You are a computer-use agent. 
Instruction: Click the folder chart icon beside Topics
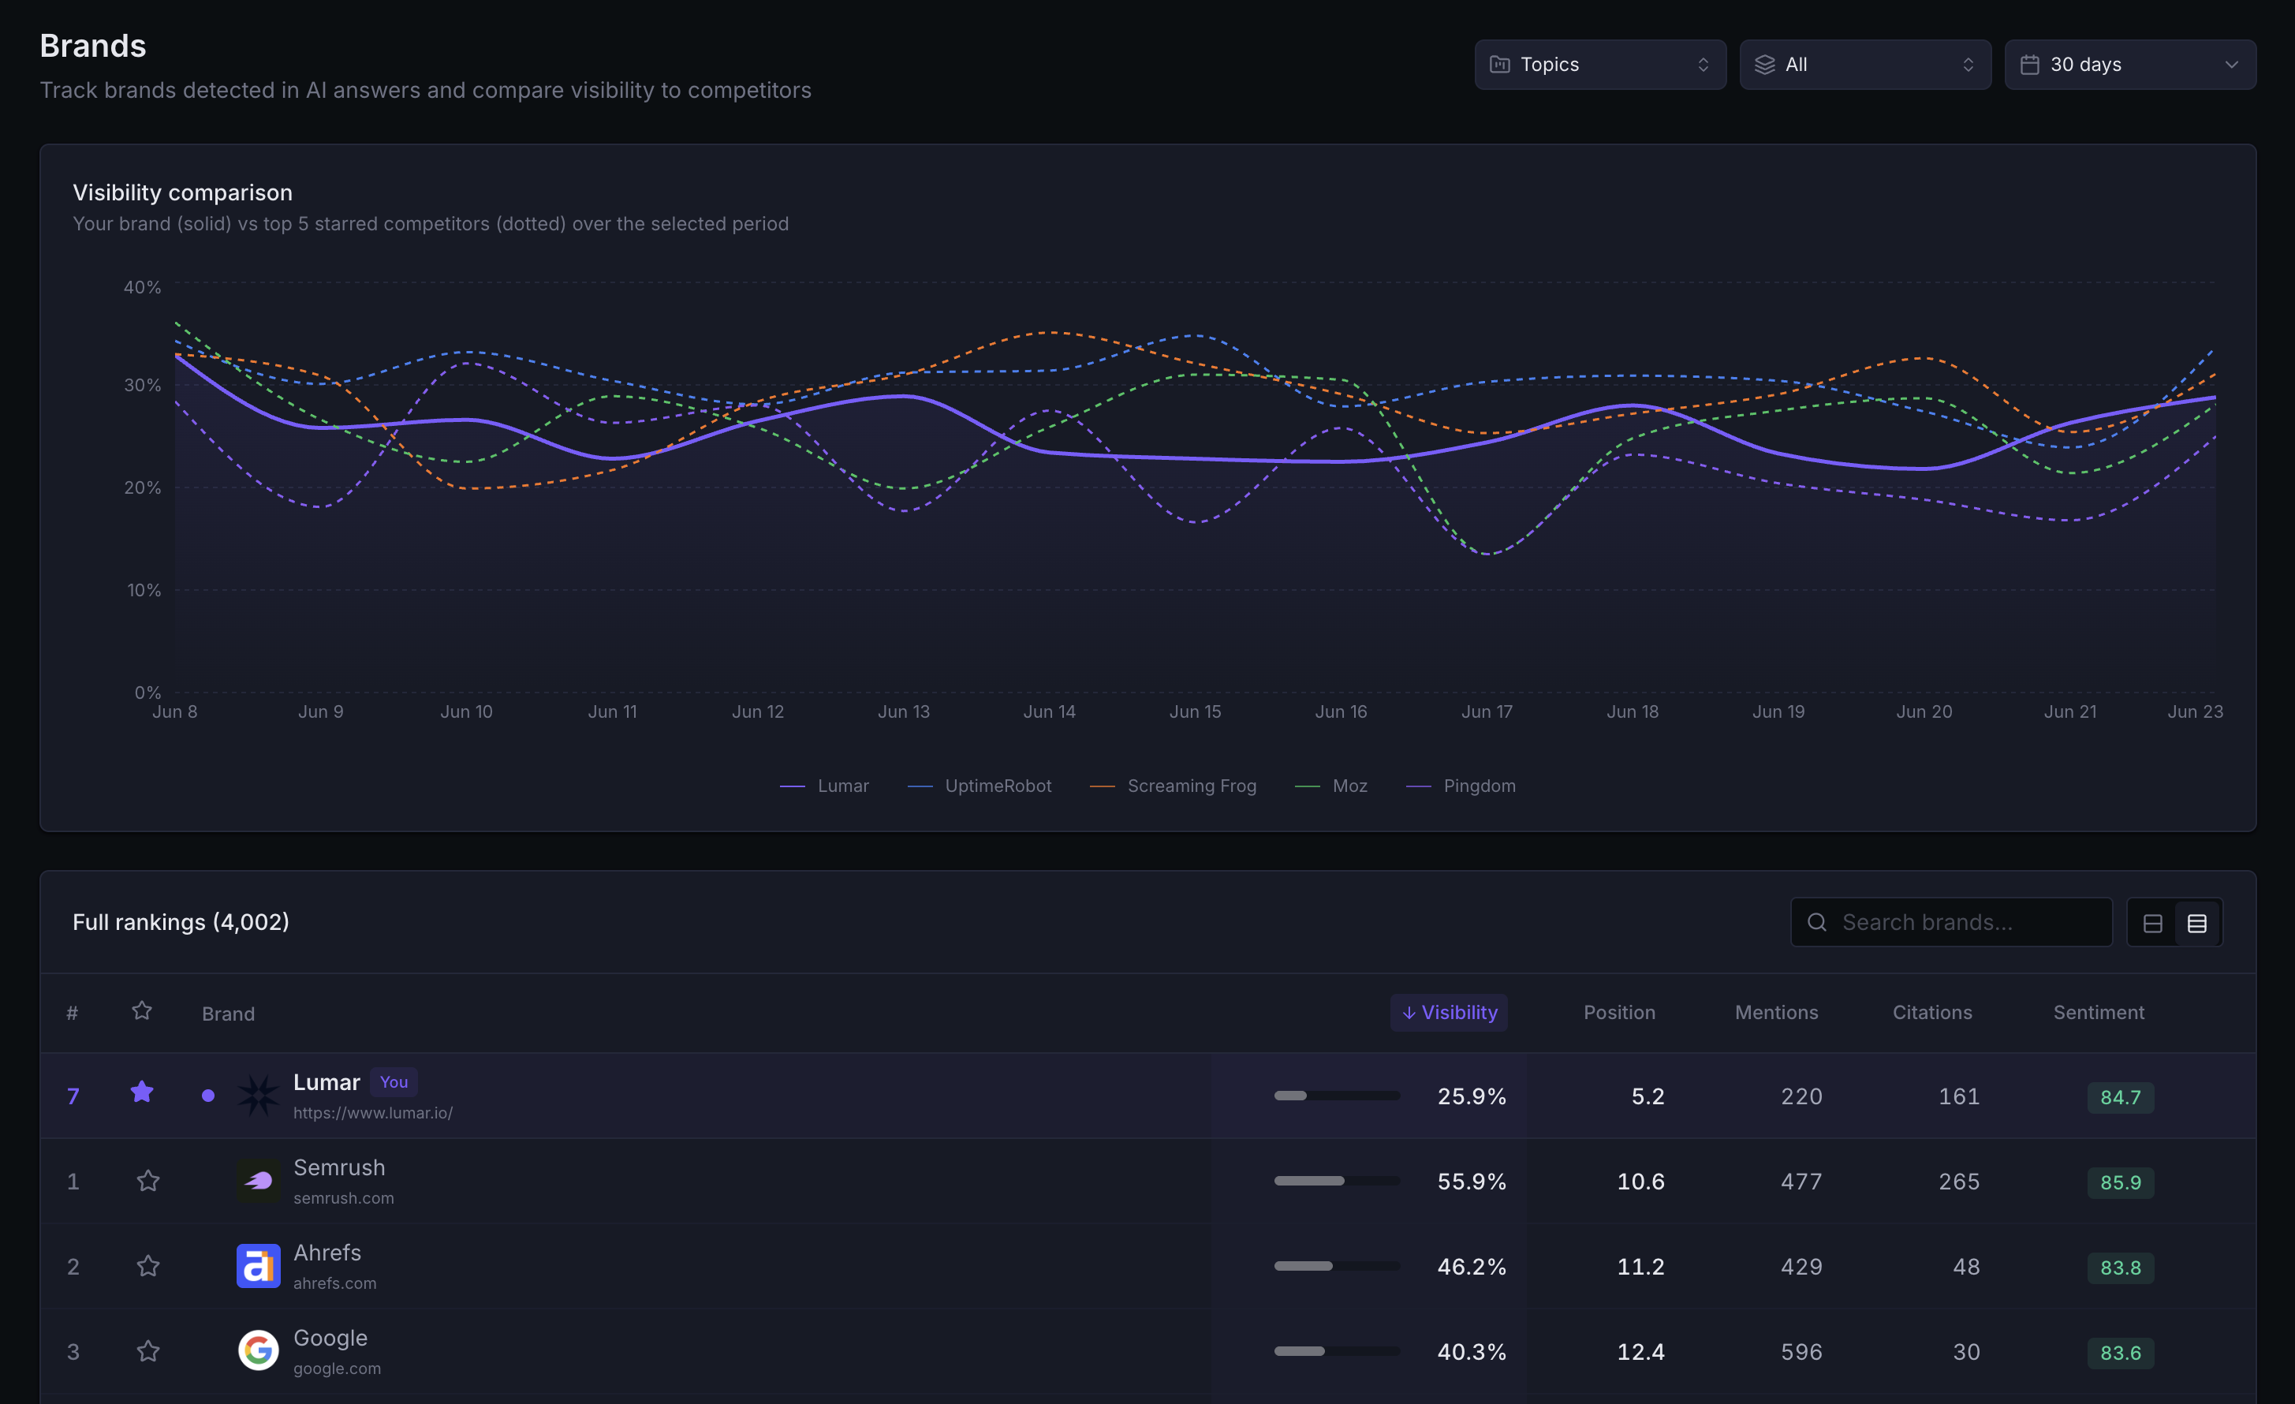coord(1499,64)
